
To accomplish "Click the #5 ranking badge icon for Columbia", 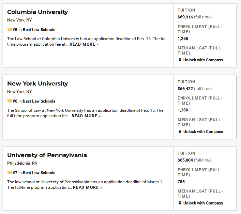I will click(9, 30).
